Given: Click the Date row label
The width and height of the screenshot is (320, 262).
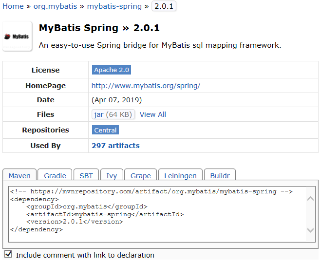Looking at the screenshot, I should pos(45,100).
